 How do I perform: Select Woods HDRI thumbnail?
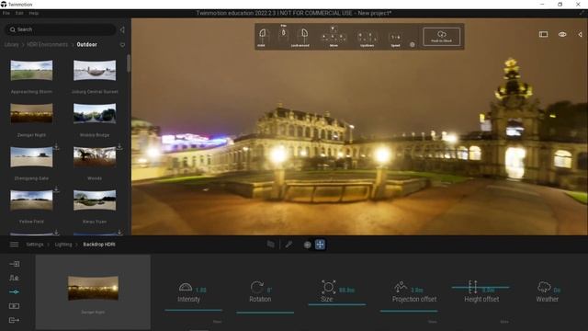coord(95,157)
